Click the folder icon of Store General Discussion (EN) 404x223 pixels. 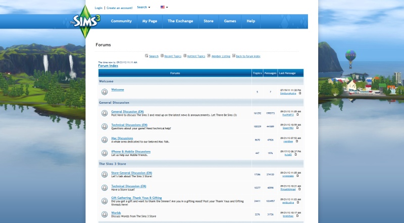click(105, 175)
